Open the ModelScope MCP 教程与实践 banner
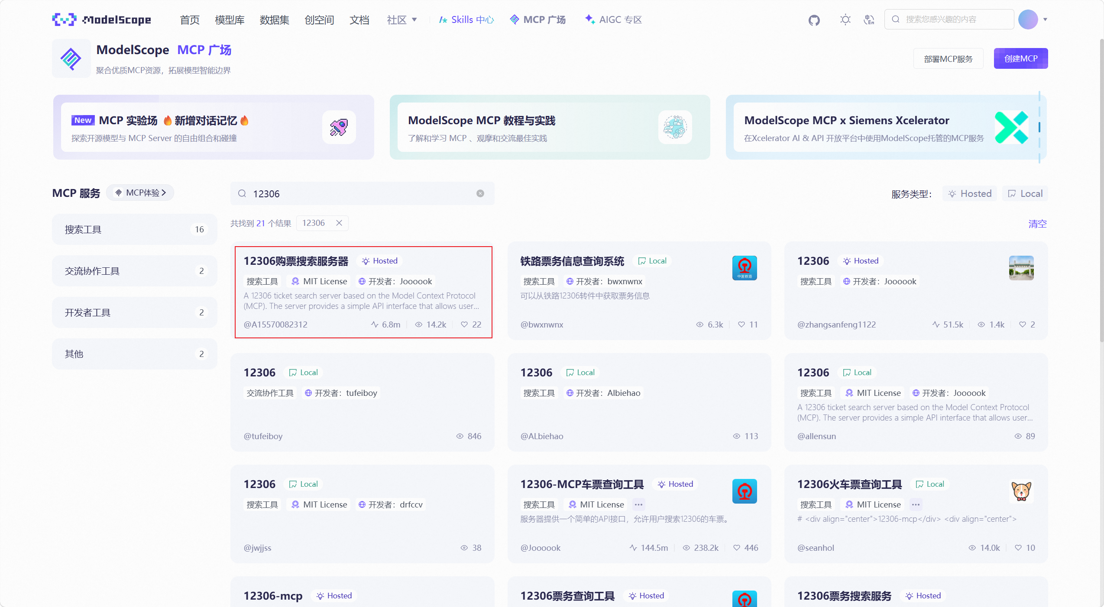The width and height of the screenshot is (1104, 607). pyautogui.click(x=550, y=127)
